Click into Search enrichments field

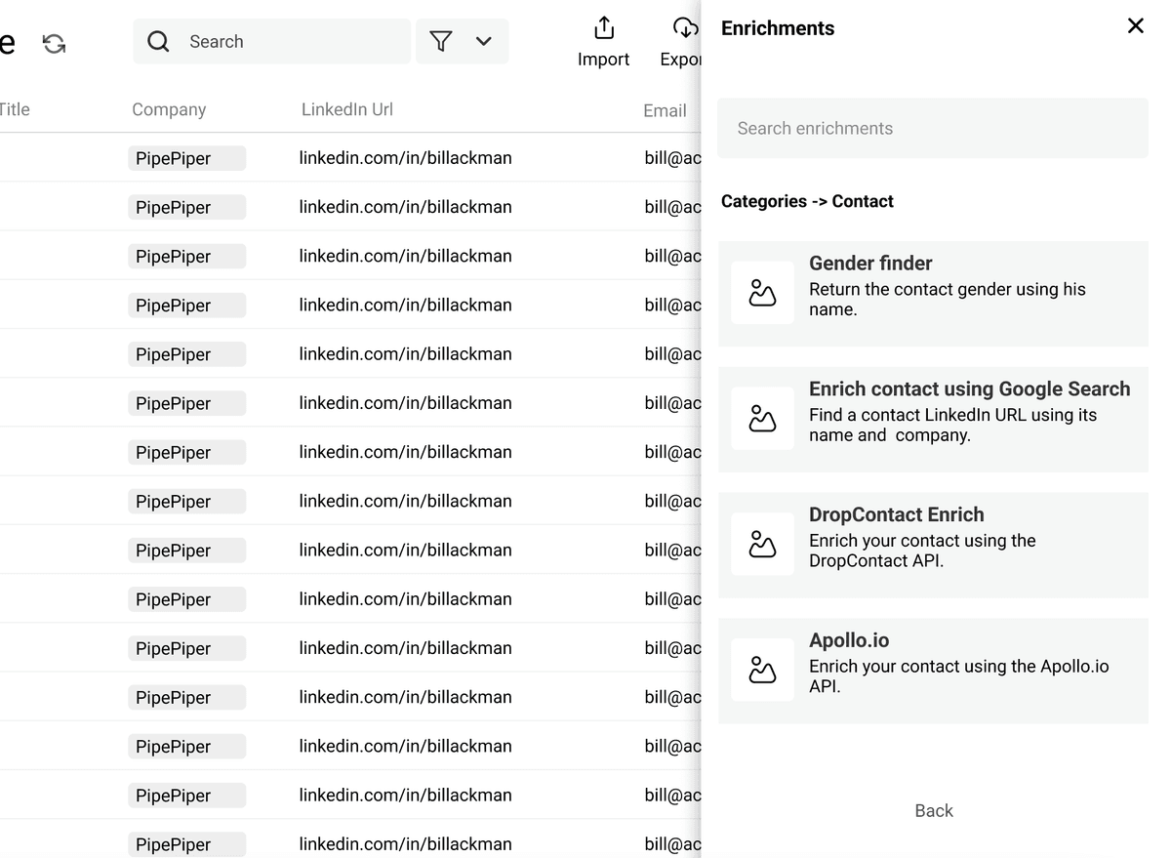tap(933, 128)
